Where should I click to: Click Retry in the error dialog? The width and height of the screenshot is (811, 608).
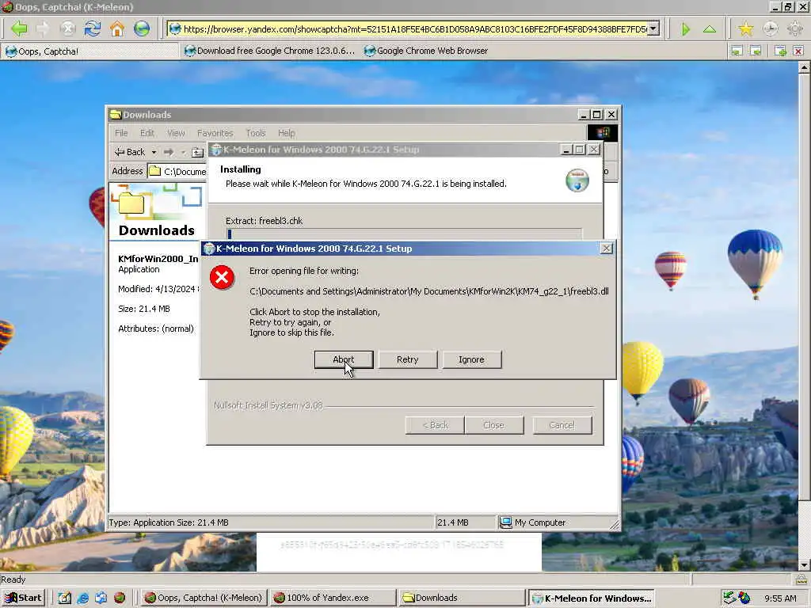(x=408, y=359)
